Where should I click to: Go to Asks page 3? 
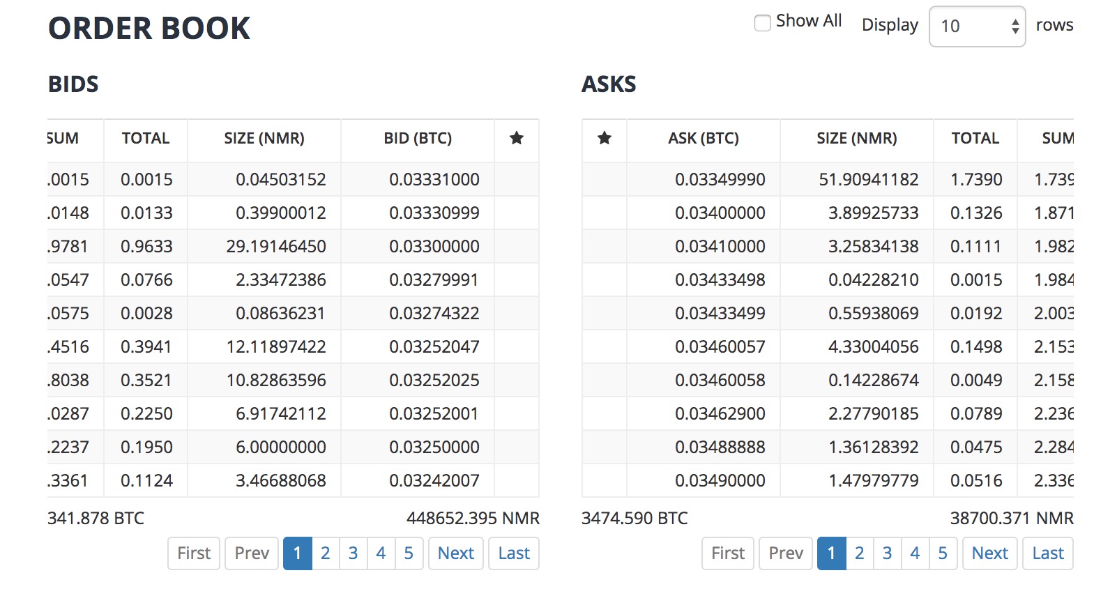click(x=887, y=553)
